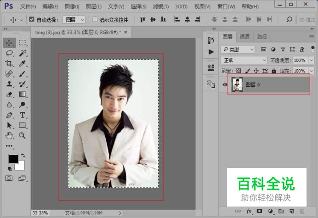Select the Zoom tool

(x=22, y=135)
